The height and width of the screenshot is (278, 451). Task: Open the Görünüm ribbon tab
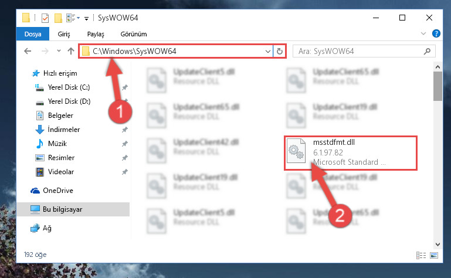click(x=134, y=34)
